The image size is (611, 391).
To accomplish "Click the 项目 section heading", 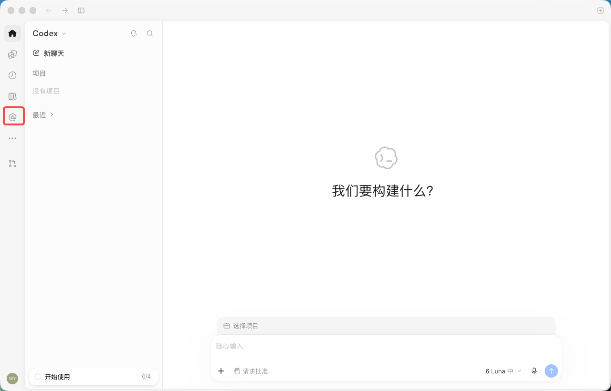I will (39, 73).
